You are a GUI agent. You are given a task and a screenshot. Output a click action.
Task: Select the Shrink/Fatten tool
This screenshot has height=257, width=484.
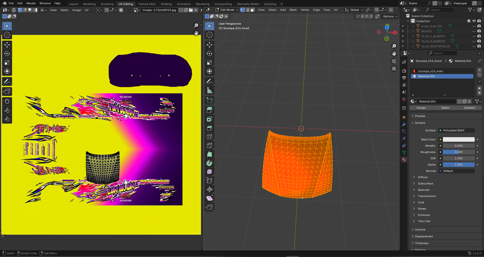point(209,190)
